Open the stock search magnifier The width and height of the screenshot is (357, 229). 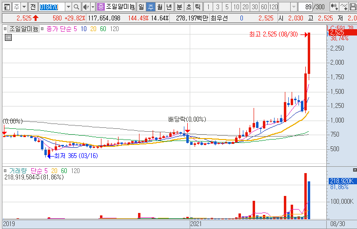pyautogui.click(x=77, y=7)
